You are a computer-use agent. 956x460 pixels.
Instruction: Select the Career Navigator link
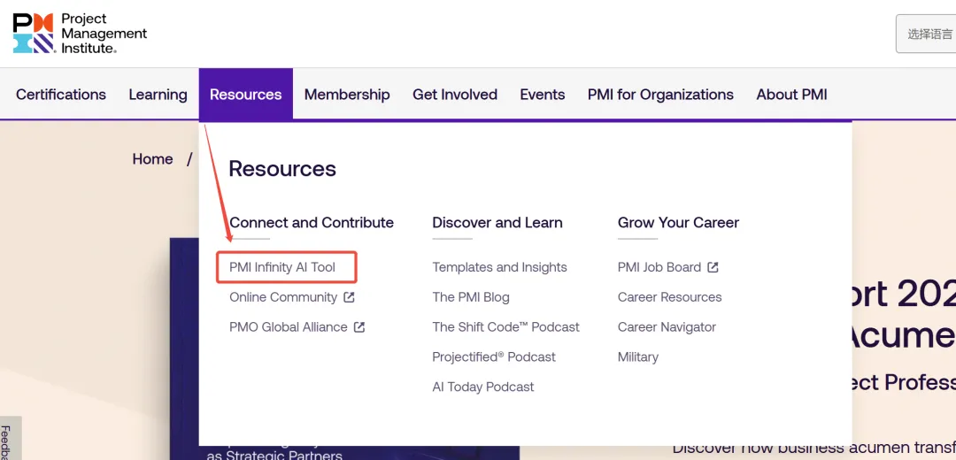tap(667, 327)
